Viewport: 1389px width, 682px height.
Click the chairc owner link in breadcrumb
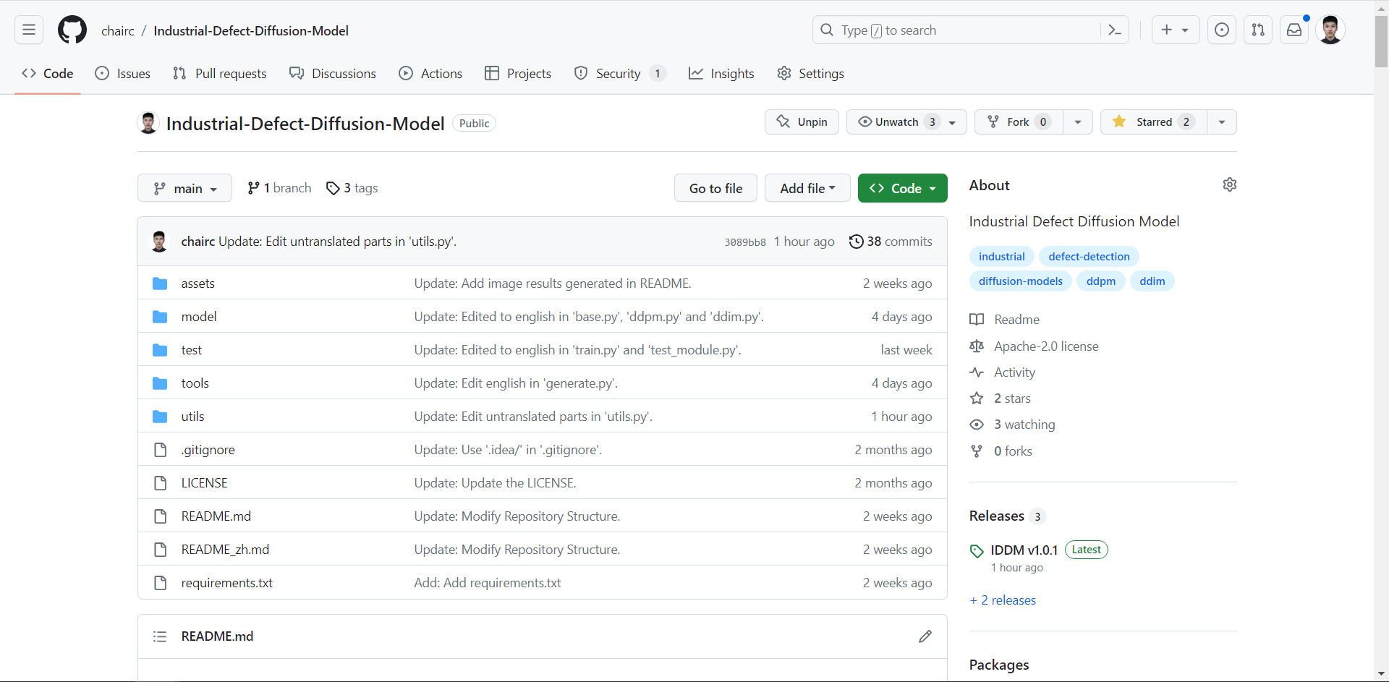[118, 30]
